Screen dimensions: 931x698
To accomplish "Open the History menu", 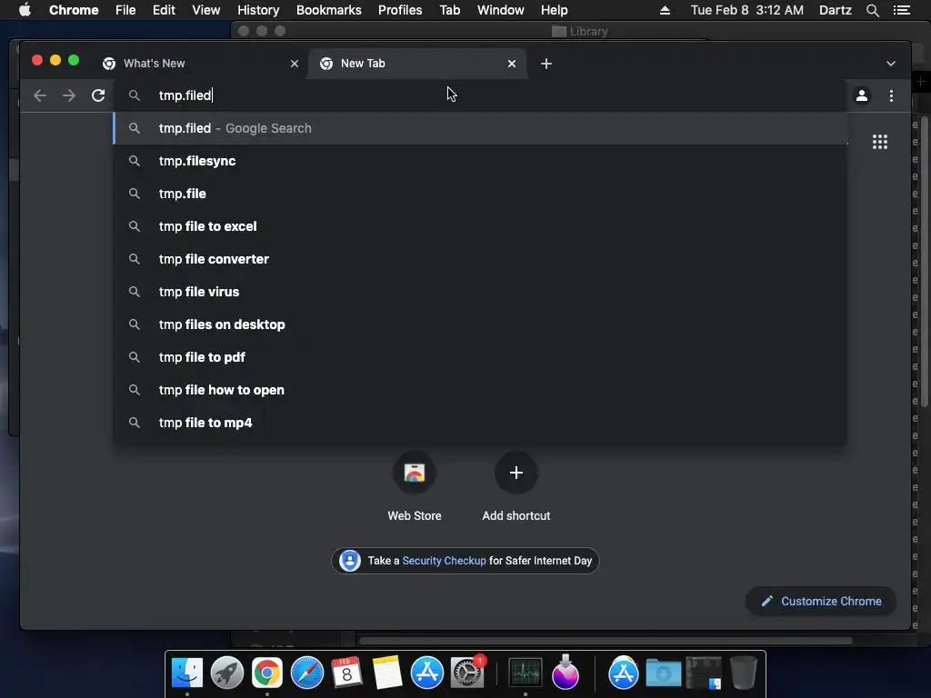I will click(258, 10).
